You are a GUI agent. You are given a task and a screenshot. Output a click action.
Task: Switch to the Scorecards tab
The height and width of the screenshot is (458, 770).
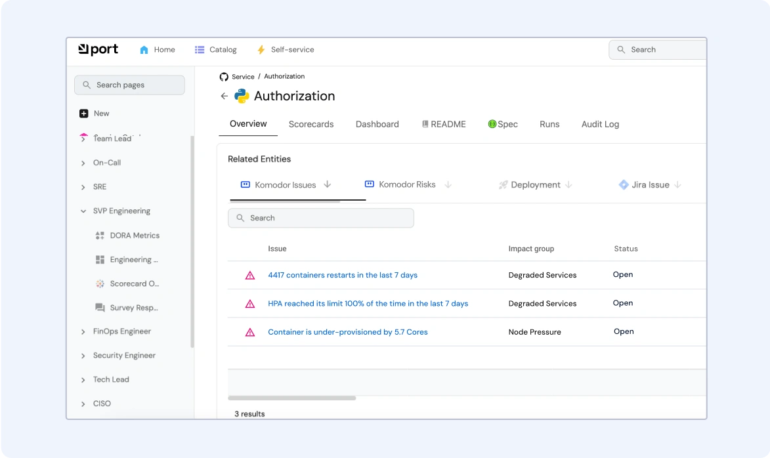pos(311,124)
